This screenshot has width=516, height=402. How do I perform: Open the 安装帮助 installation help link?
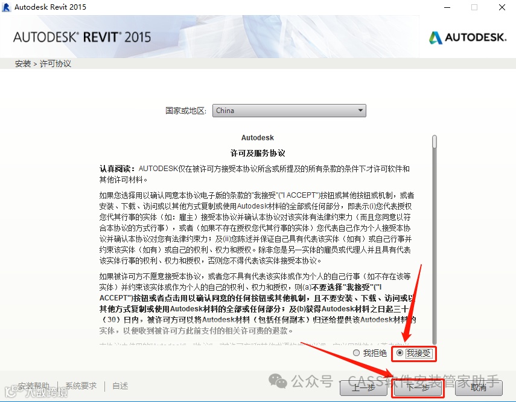click(34, 386)
